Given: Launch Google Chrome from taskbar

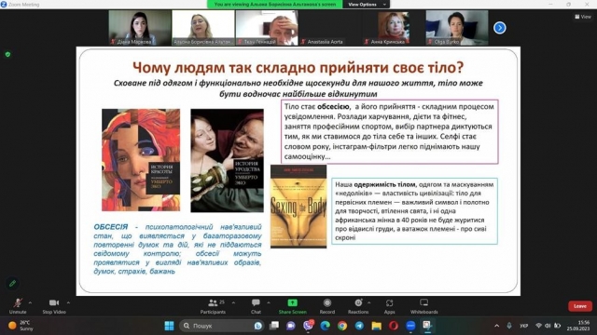Looking at the screenshot, I should [x=342, y=326].
